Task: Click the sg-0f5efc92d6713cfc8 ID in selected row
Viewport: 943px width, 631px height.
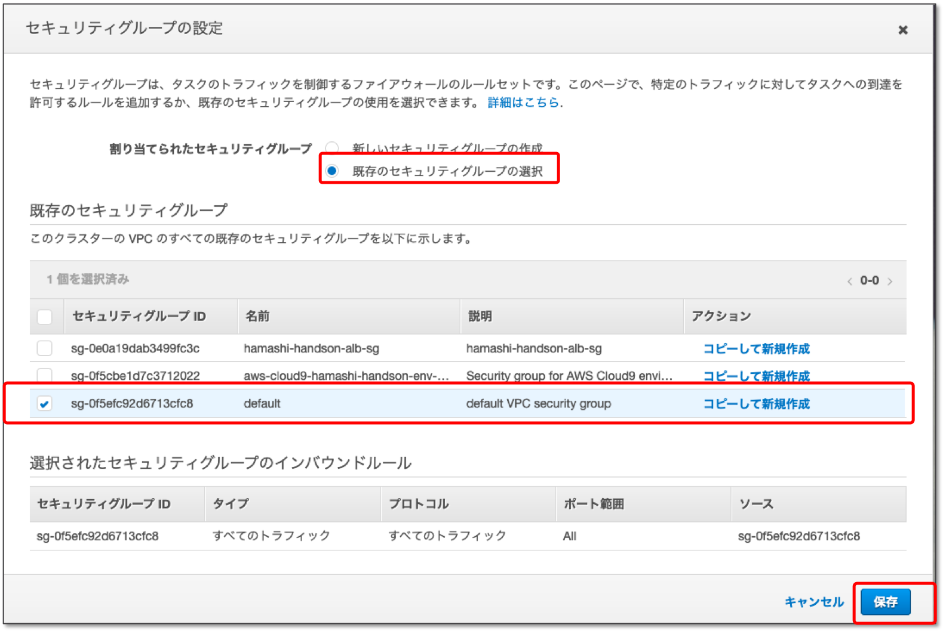Action: pos(132,404)
